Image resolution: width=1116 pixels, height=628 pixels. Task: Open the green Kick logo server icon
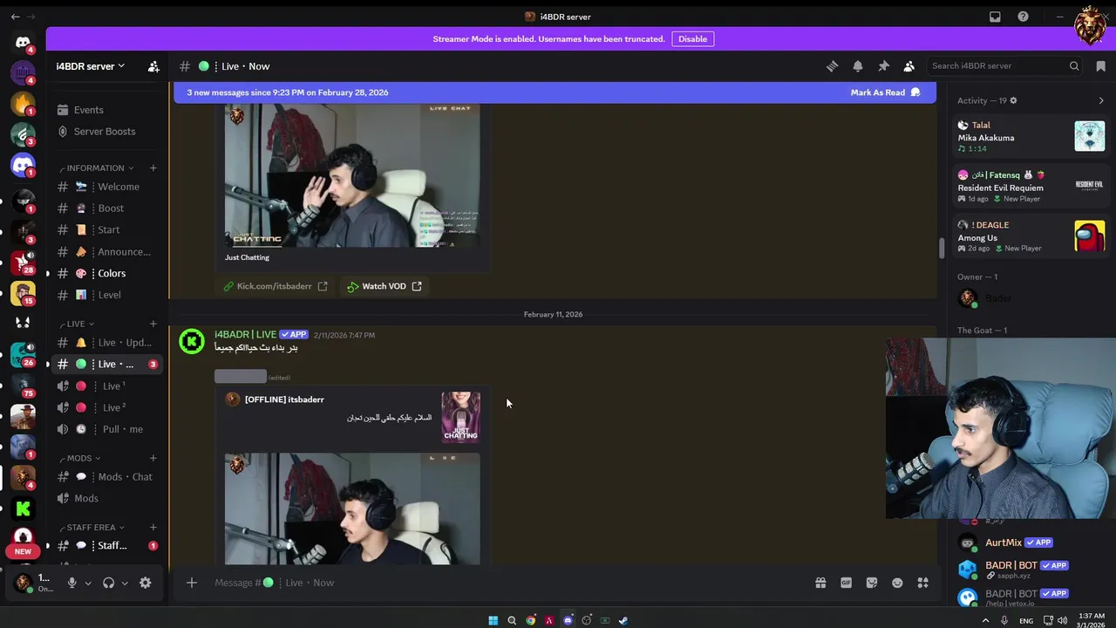point(23,508)
